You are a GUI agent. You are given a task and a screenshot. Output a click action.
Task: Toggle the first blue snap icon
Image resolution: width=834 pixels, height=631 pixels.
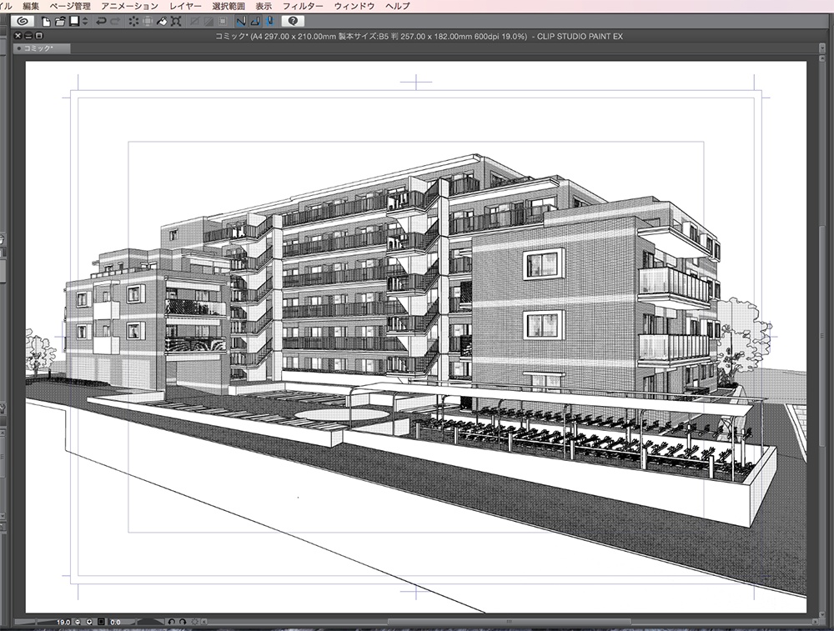coord(239,23)
